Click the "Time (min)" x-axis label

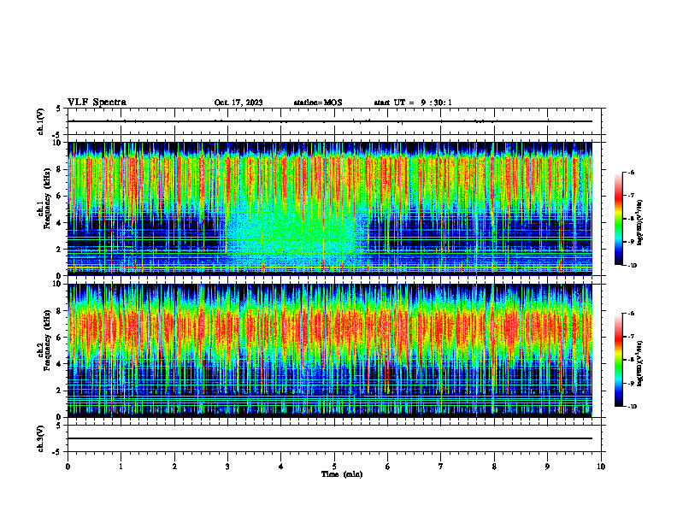(342, 474)
